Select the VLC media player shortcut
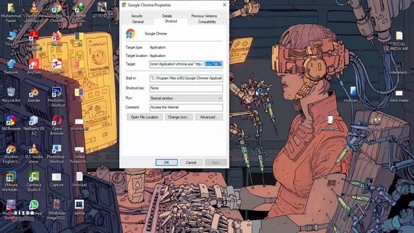414x233 pixels. click(34, 154)
